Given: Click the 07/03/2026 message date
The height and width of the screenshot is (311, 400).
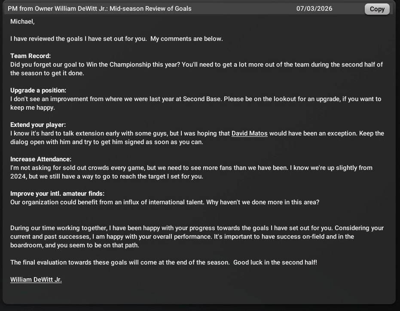Looking at the screenshot, I should [314, 9].
